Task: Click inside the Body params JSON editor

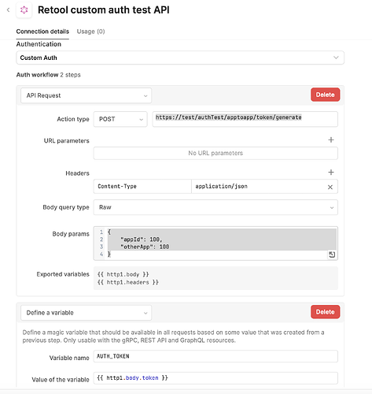Action: click(215, 243)
